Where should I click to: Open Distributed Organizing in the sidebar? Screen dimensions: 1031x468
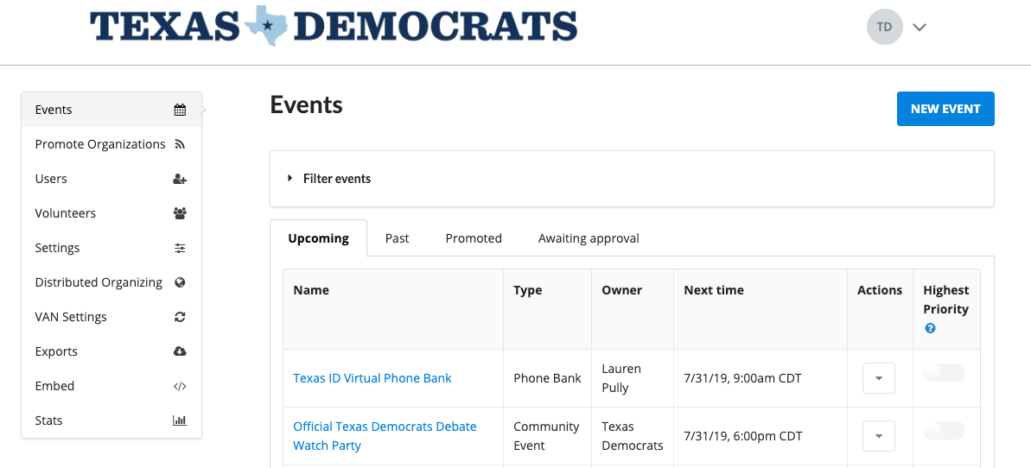(111, 282)
